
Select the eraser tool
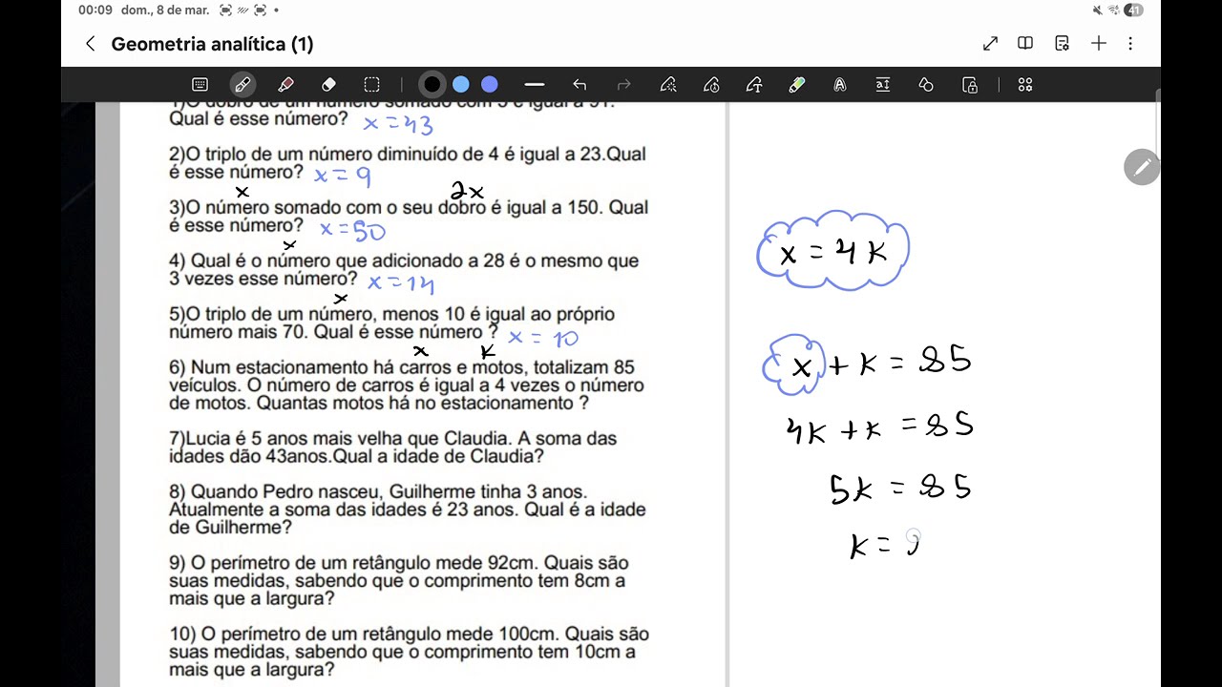click(328, 85)
